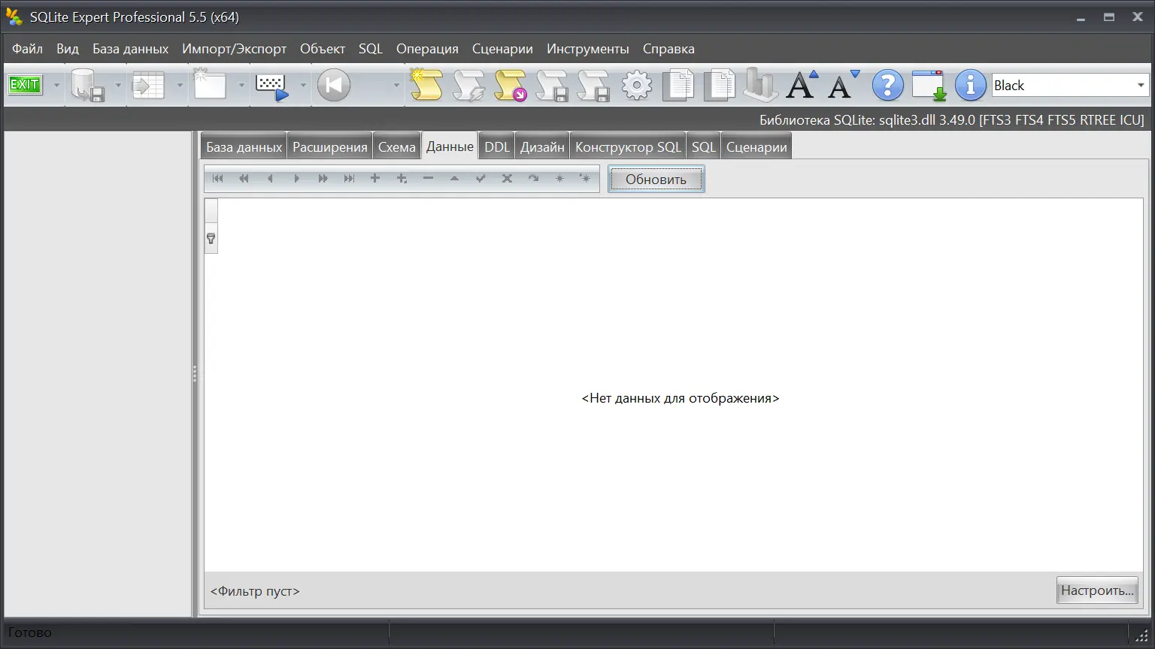Click the window with green download arrow
The image size is (1155, 649).
tap(929, 85)
